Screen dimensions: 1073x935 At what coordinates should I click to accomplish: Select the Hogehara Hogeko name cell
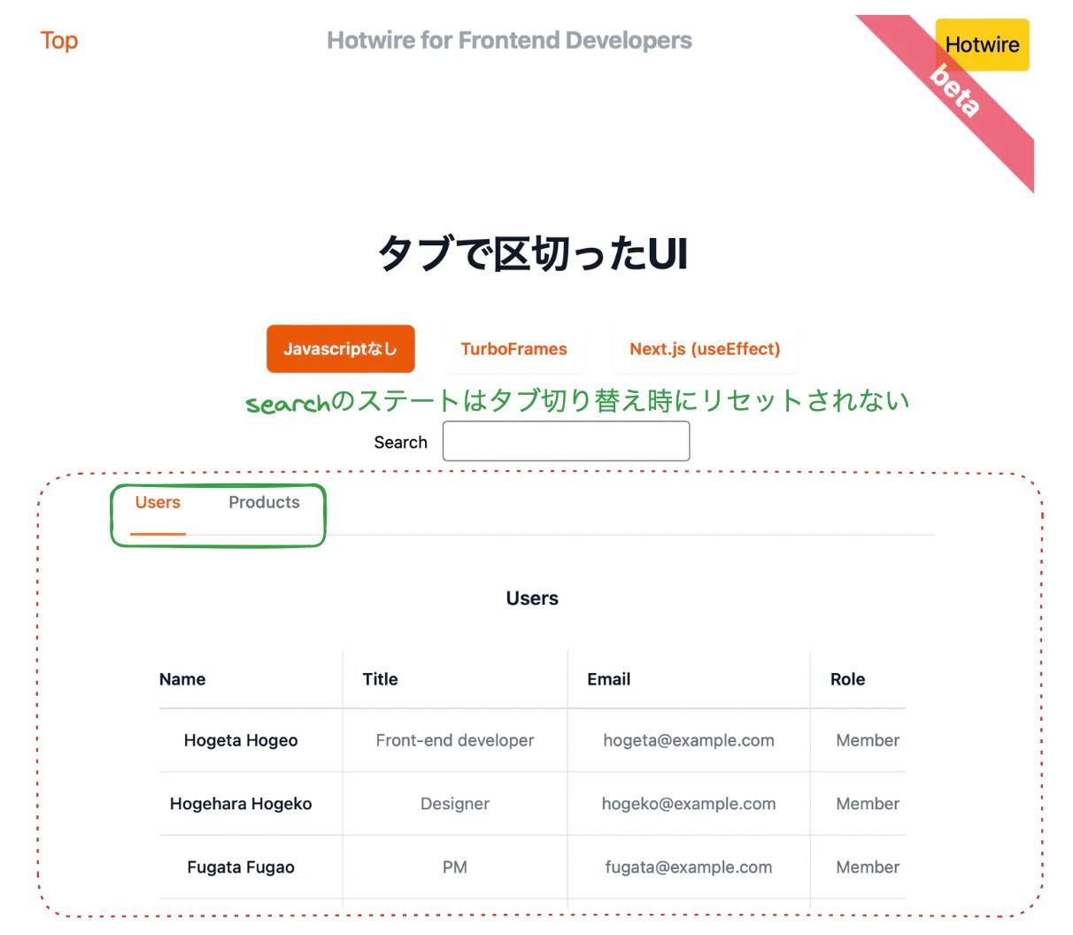coord(241,804)
